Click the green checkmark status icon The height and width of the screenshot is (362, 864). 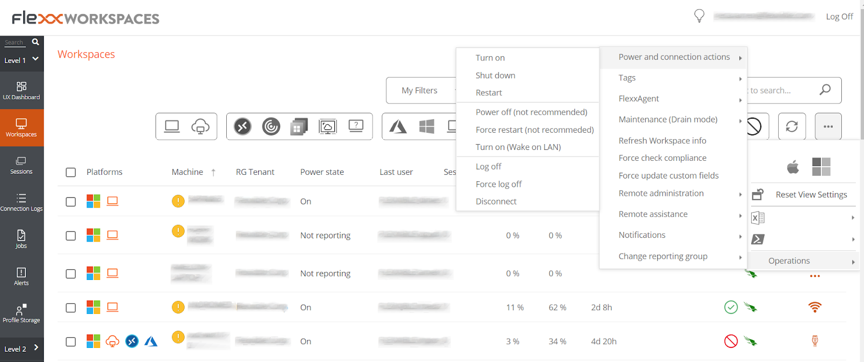731,308
